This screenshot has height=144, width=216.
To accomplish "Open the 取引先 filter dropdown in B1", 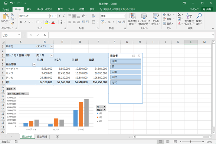I will point(52,47).
